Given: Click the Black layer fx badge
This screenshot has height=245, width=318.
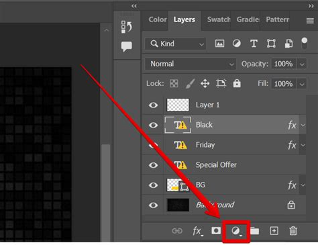Looking at the screenshot, I should (292, 125).
